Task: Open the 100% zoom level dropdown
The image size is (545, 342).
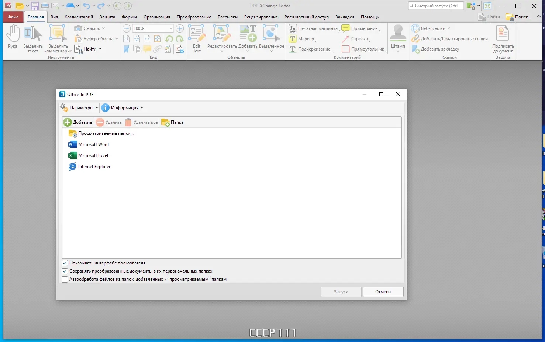Action: coord(171,28)
